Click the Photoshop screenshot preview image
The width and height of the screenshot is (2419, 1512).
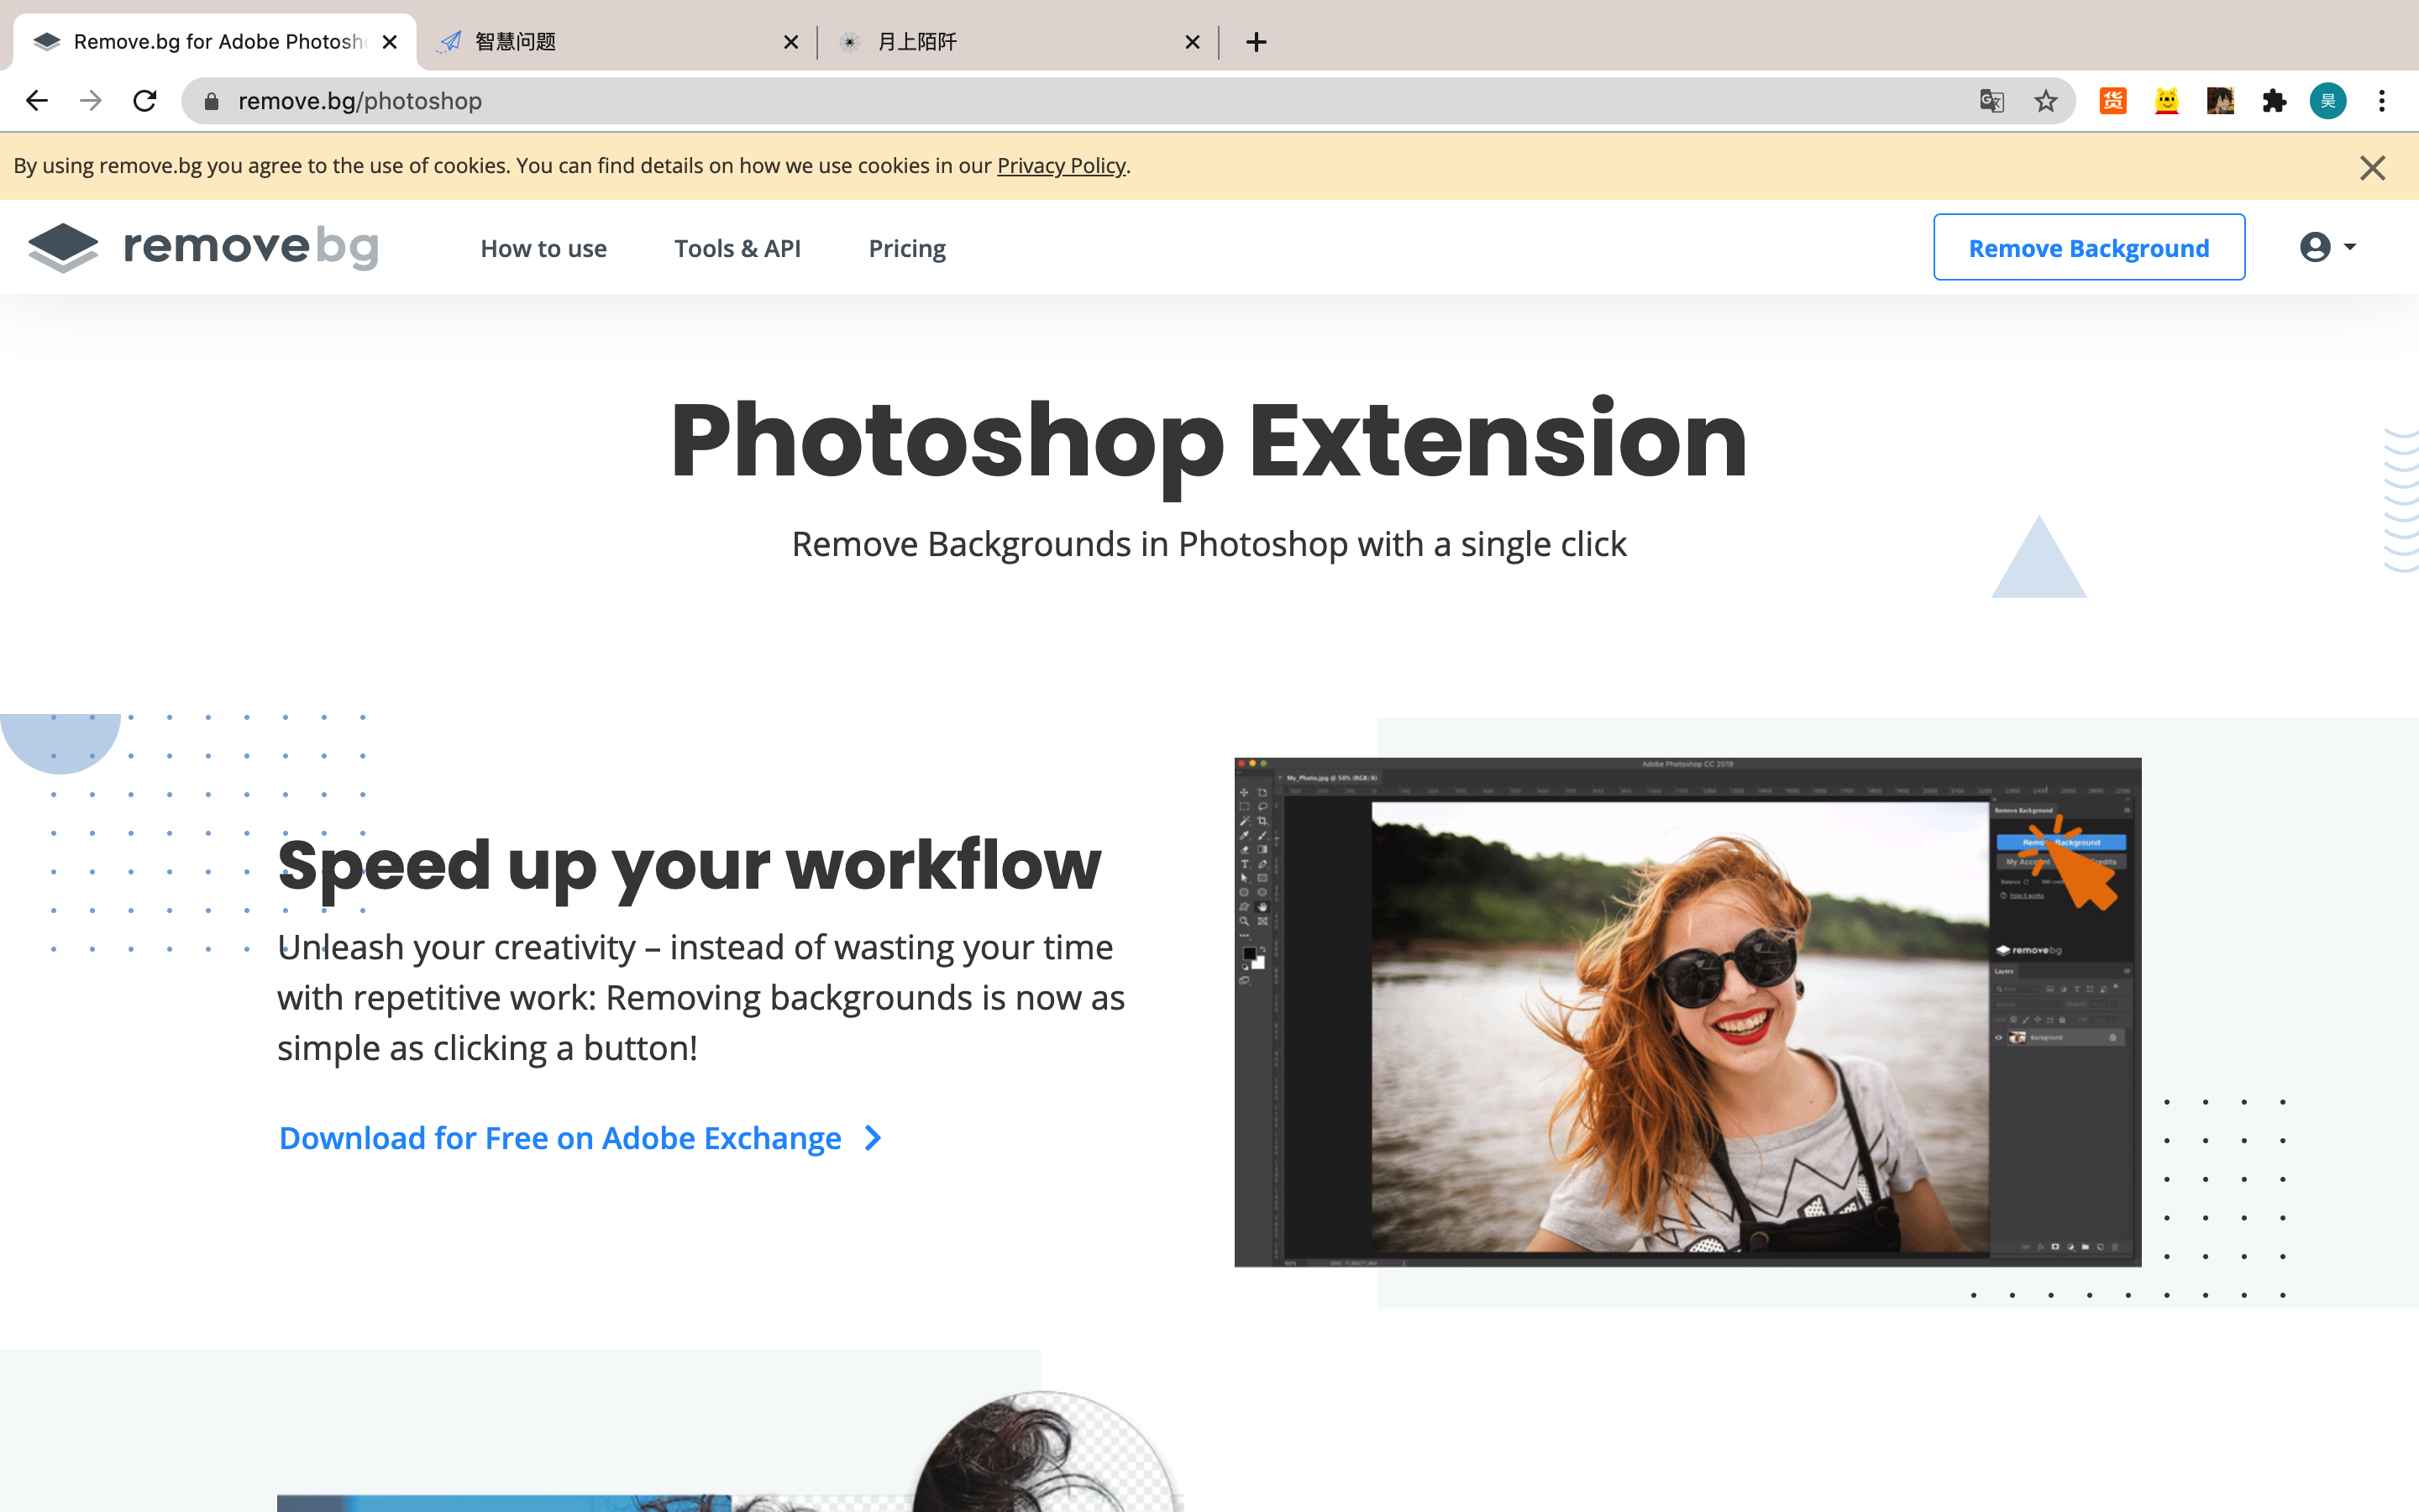pos(1687,1012)
